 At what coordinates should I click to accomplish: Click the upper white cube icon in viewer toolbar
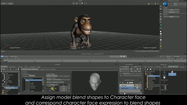161,32
